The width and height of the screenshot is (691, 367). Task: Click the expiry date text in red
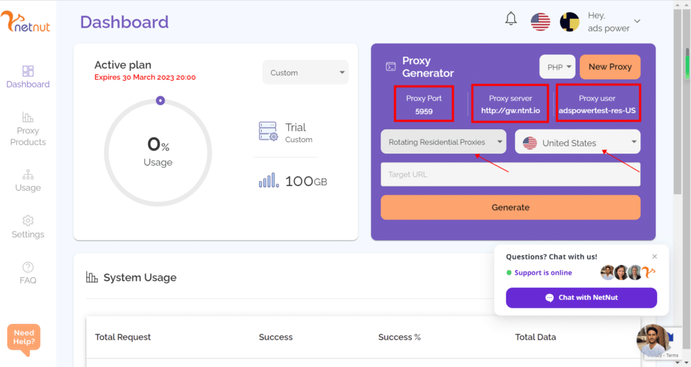[x=145, y=77]
